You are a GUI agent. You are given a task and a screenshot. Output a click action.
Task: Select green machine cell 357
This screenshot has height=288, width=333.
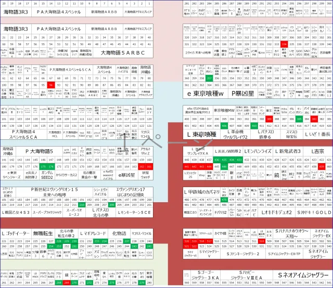(x=209, y=78)
